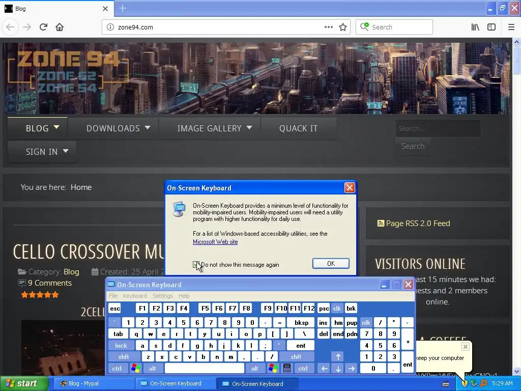The image size is (521, 391).
Task: Click the left Windows logo key
Action: tap(135, 368)
